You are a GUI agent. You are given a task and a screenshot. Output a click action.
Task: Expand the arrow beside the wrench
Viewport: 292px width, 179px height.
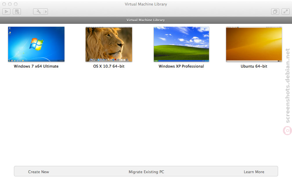click(x=46, y=12)
